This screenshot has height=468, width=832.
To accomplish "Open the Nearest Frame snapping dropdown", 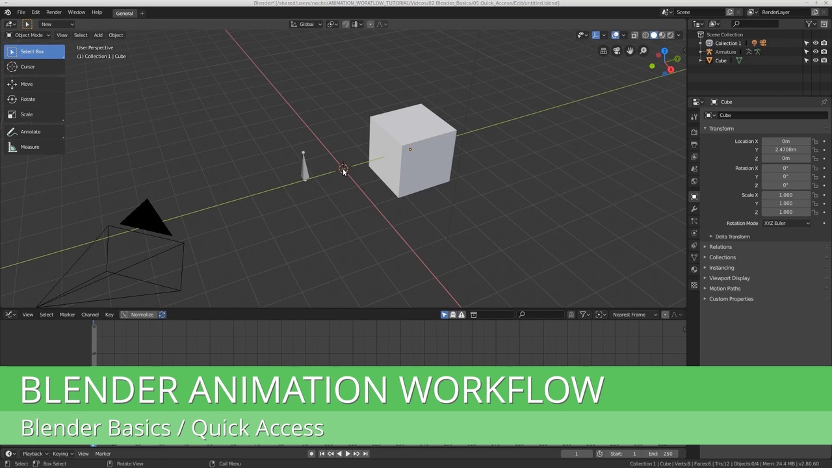I will [x=636, y=315].
